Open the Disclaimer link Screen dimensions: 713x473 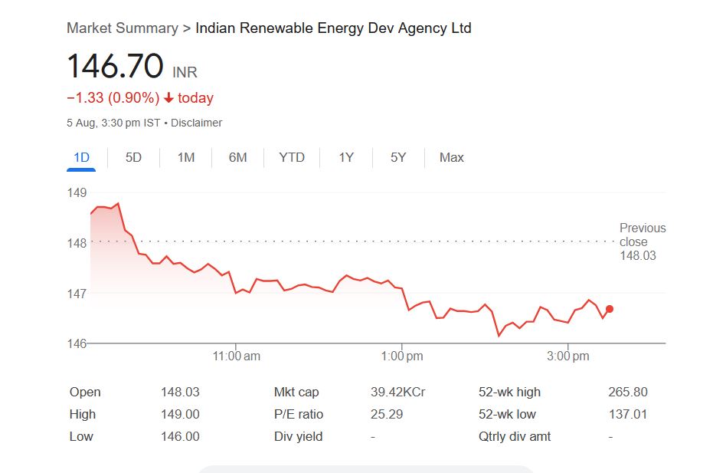pyautogui.click(x=196, y=123)
